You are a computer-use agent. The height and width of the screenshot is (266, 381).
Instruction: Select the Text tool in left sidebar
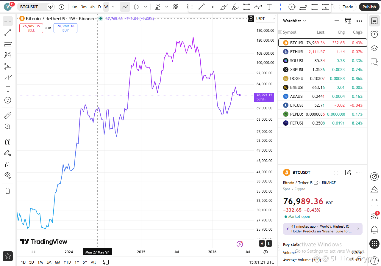[8, 89]
